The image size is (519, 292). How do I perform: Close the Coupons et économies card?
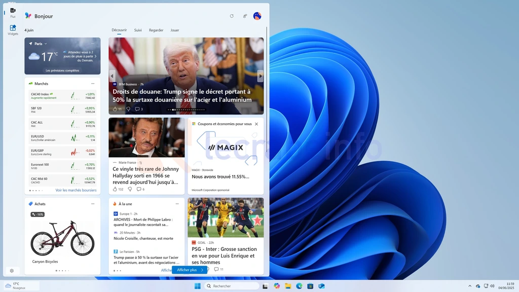point(256,124)
